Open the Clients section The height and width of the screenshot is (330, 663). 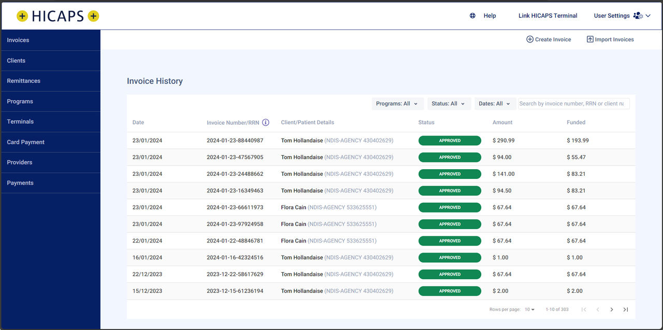tap(16, 61)
